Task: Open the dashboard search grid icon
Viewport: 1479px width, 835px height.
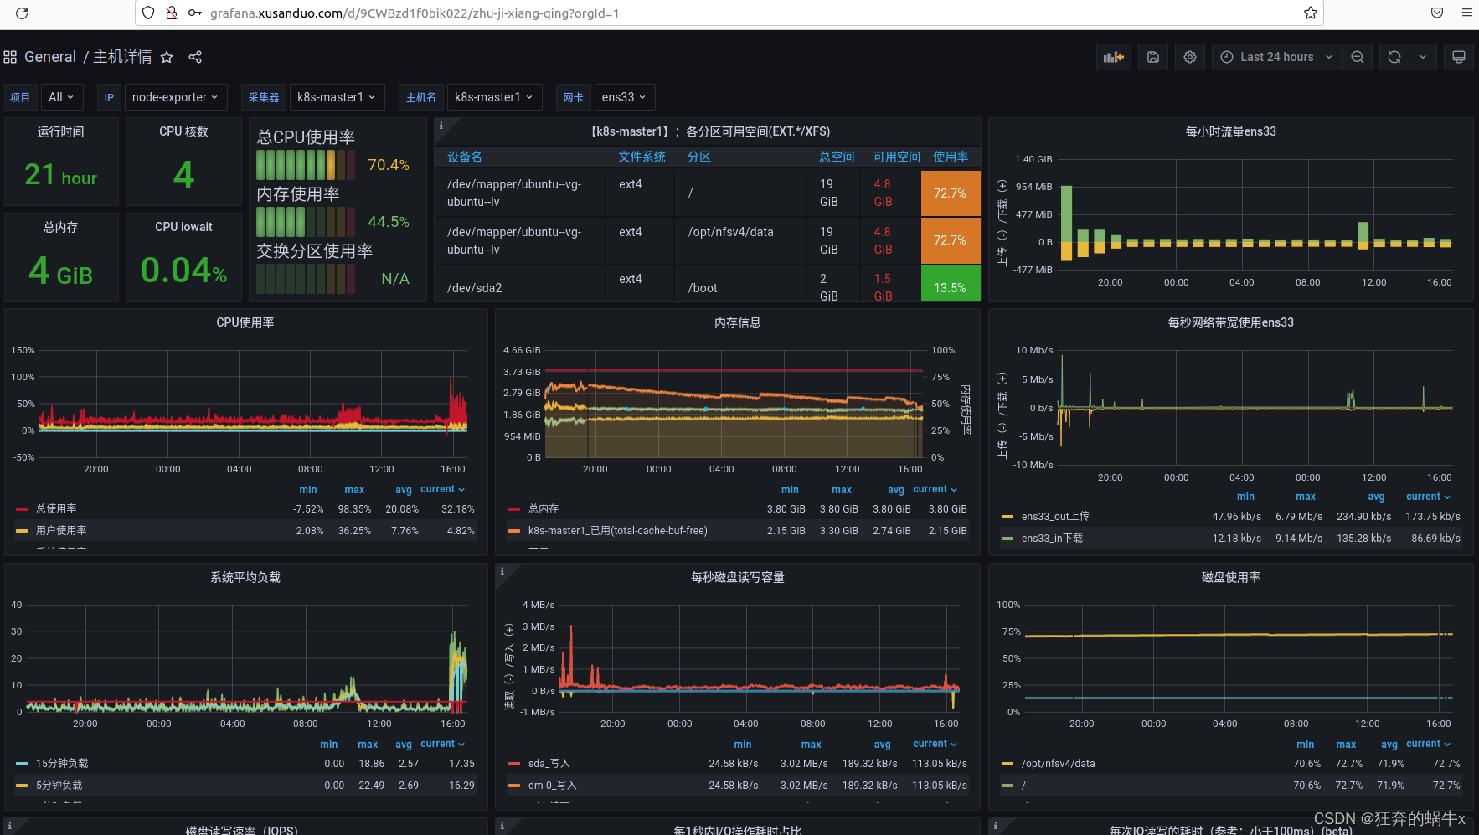Action: click(x=10, y=57)
